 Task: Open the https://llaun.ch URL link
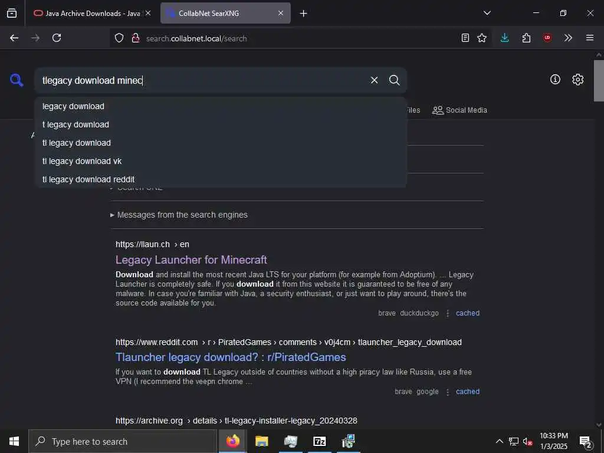click(x=152, y=244)
